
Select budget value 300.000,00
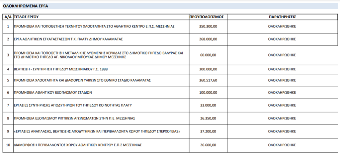pyautogui.click(x=208, y=69)
